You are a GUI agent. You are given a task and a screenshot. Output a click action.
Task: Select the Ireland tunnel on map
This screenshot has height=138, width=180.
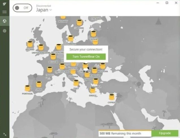[30, 44]
